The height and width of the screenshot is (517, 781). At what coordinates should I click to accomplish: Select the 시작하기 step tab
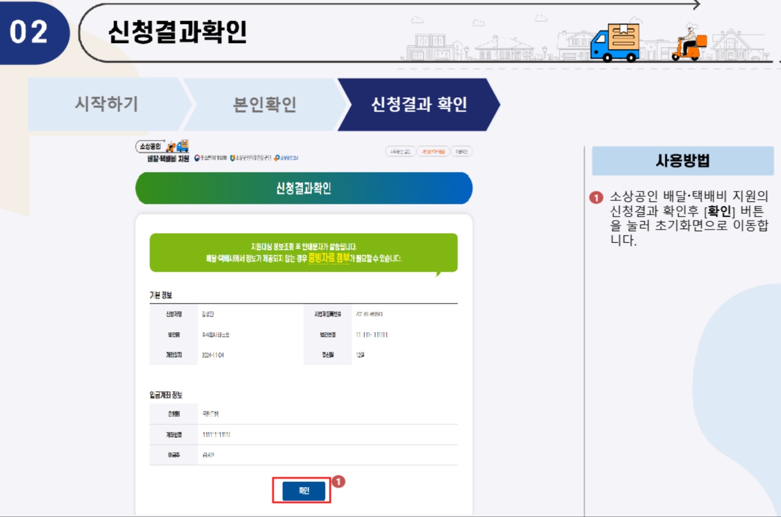(107, 104)
